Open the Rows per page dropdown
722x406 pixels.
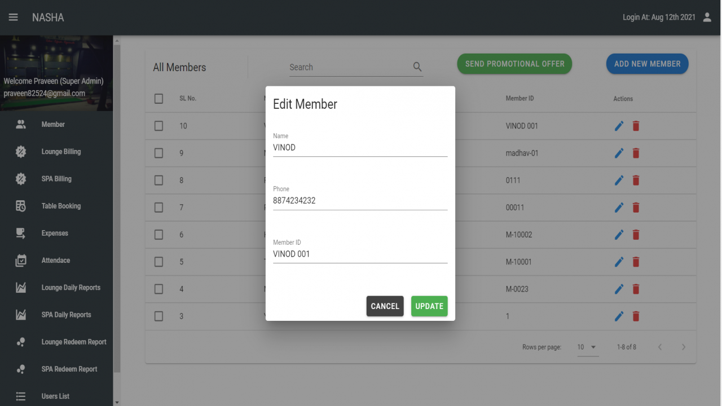[x=587, y=347]
